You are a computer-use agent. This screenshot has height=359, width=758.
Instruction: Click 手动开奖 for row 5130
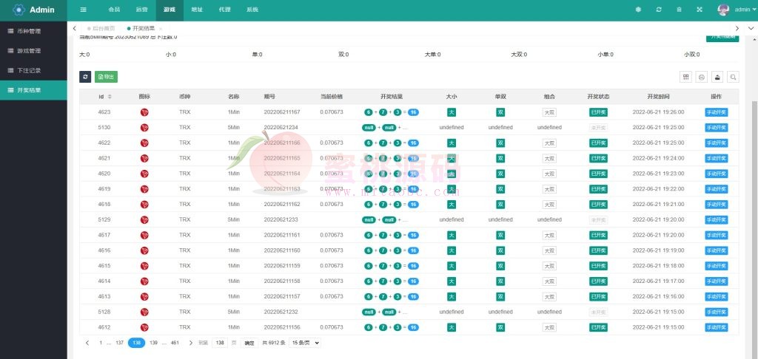point(716,127)
